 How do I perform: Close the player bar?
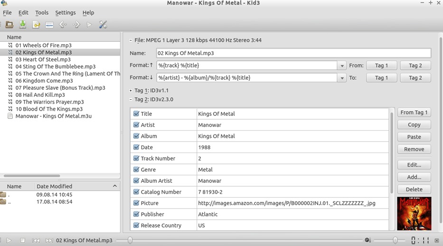pos(437,241)
